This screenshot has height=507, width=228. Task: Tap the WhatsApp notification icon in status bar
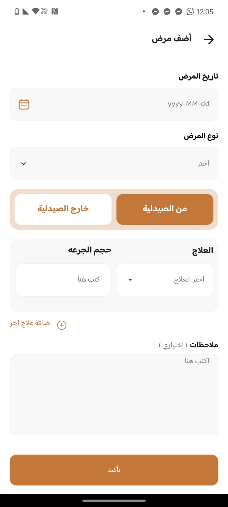tap(190, 12)
